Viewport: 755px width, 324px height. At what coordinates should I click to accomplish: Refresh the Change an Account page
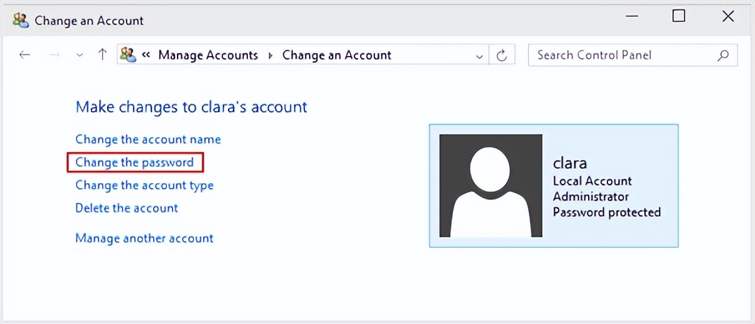(501, 55)
